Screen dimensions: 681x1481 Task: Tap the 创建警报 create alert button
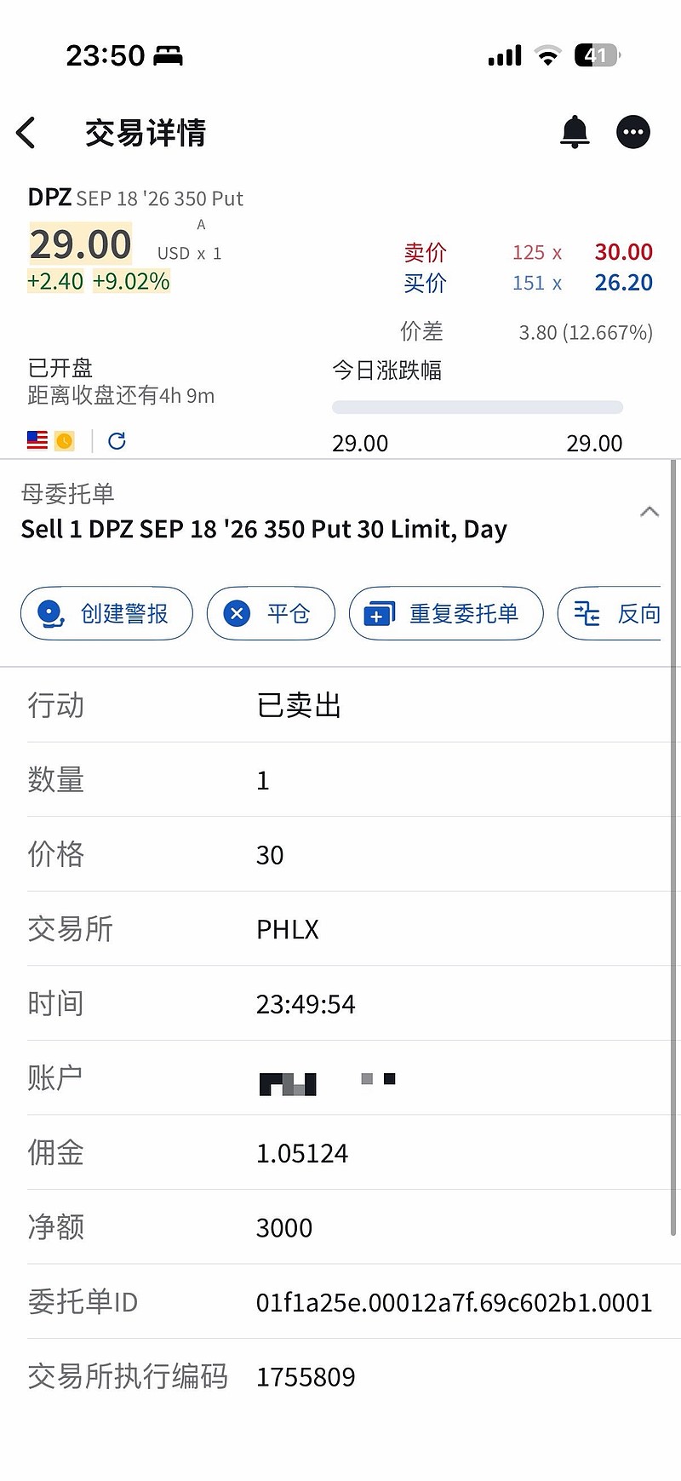tap(106, 613)
